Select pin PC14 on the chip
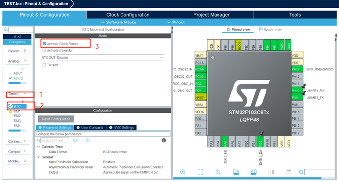 pos(201,69)
